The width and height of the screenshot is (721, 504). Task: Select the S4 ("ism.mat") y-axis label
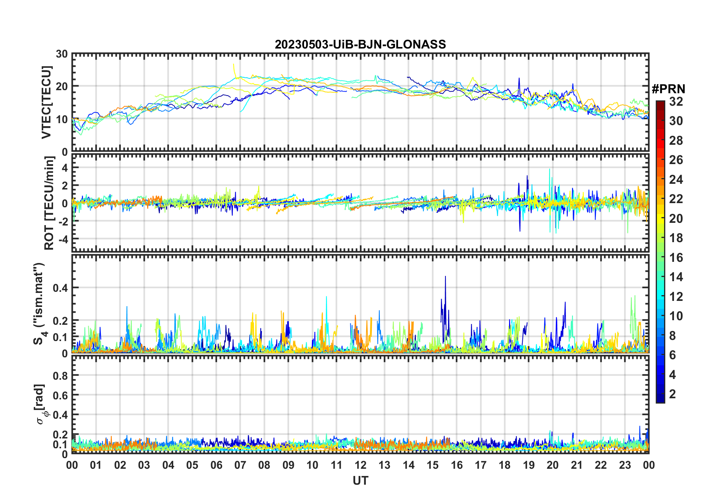40,304
